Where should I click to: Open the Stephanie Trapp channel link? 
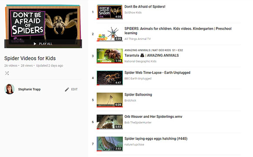click(30, 89)
